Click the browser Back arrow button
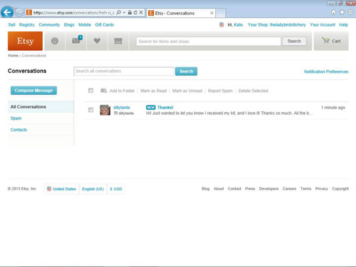Viewport: 356px width, 267px height. point(7,12)
